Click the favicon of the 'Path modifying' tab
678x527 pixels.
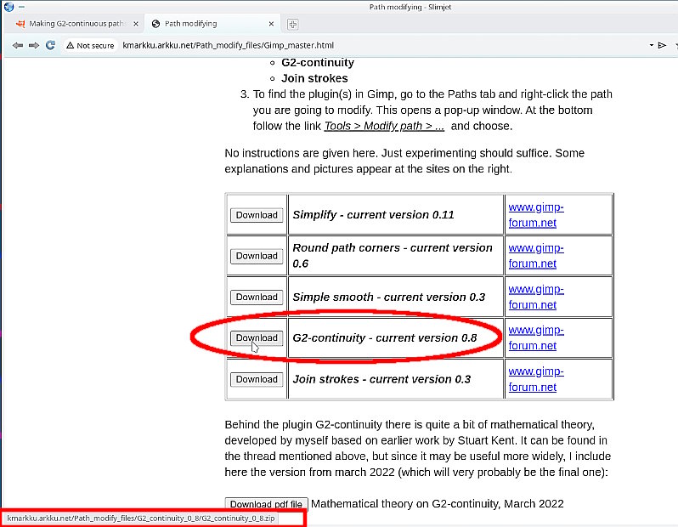click(155, 24)
